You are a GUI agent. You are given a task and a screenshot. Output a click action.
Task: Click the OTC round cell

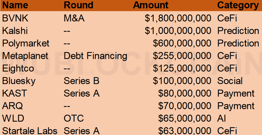pos(73,118)
